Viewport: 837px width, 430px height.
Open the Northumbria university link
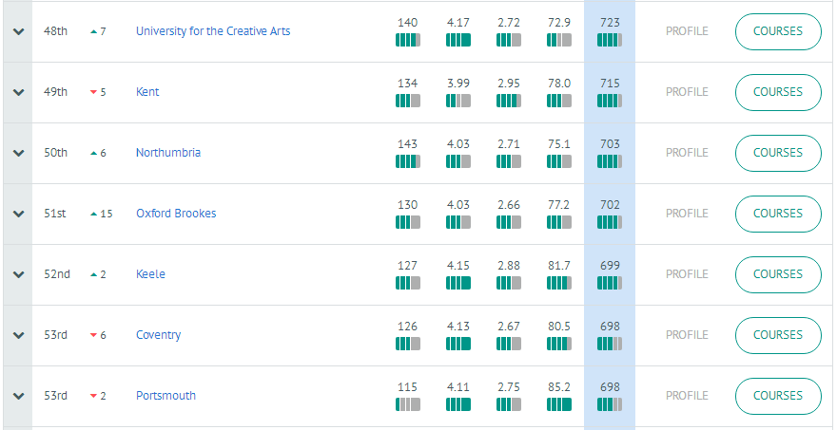click(168, 153)
